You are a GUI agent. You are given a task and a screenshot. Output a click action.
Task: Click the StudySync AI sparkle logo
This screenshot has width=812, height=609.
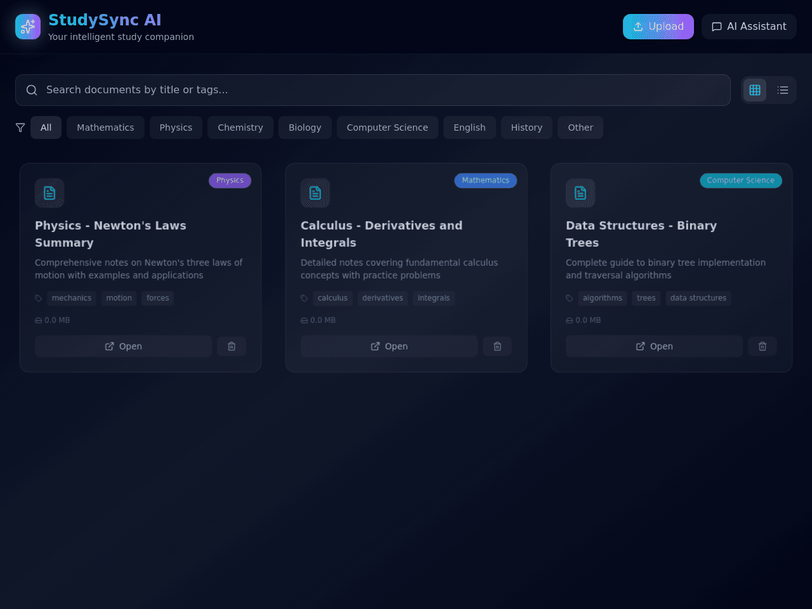(28, 27)
